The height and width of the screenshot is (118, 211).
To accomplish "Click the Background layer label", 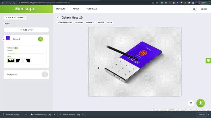I will [x=12, y=74].
